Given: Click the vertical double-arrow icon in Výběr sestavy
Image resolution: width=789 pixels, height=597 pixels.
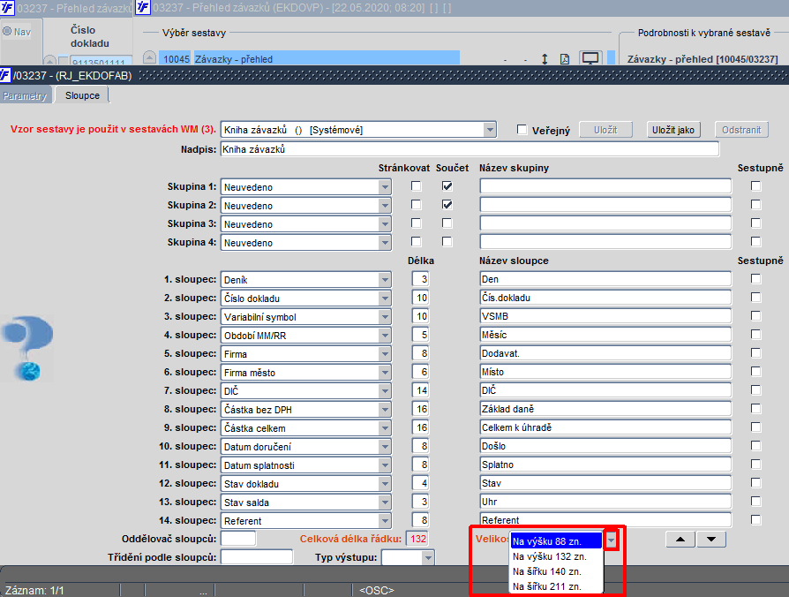Looking at the screenshot, I should tap(545, 59).
